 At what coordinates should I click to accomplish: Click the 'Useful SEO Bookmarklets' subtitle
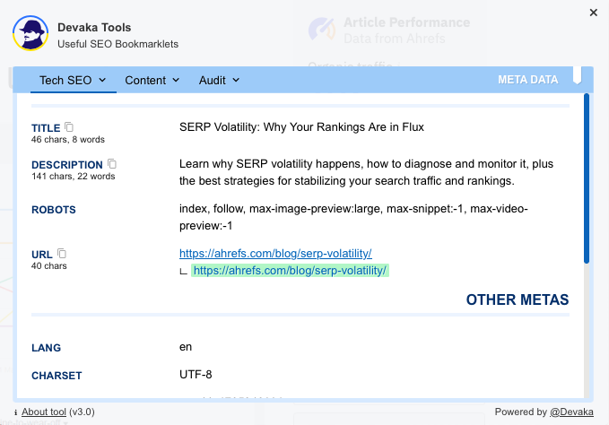118,44
